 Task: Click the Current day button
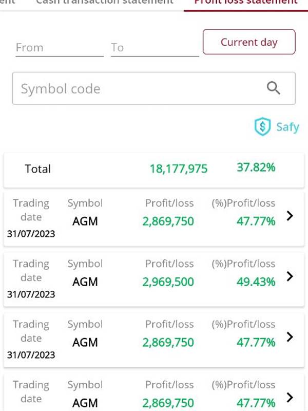(x=249, y=42)
